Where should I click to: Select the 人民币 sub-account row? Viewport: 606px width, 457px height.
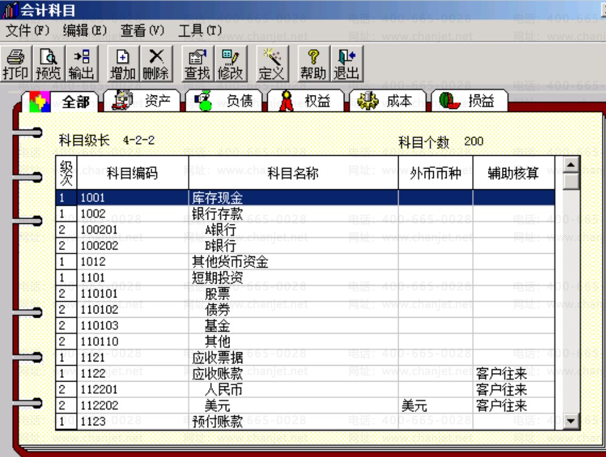(x=305, y=389)
